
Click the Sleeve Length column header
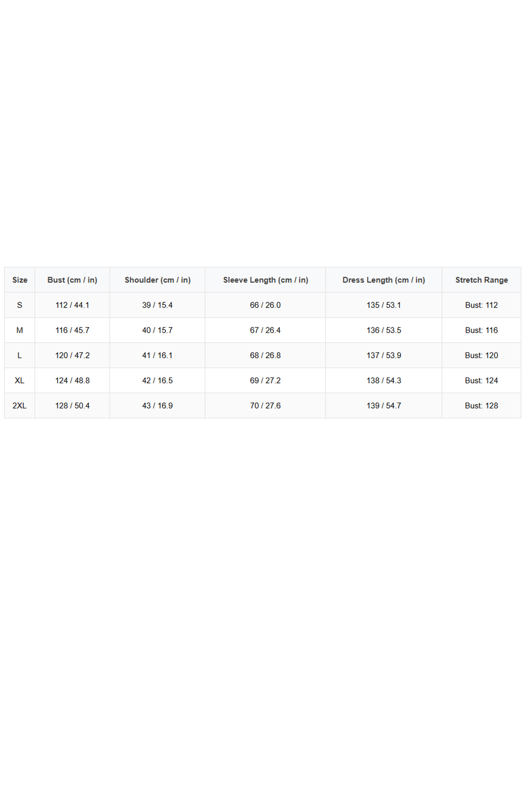[x=265, y=280]
